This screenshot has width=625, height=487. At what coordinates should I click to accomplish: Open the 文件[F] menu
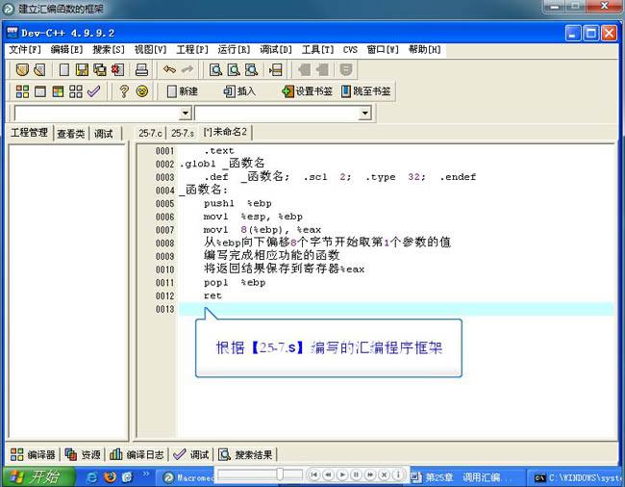(x=25, y=49)
